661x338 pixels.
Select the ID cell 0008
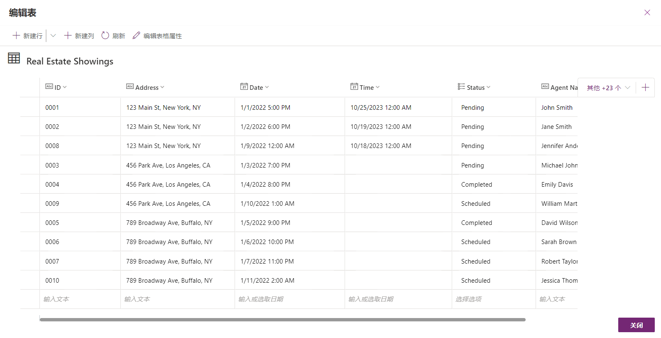80,146
